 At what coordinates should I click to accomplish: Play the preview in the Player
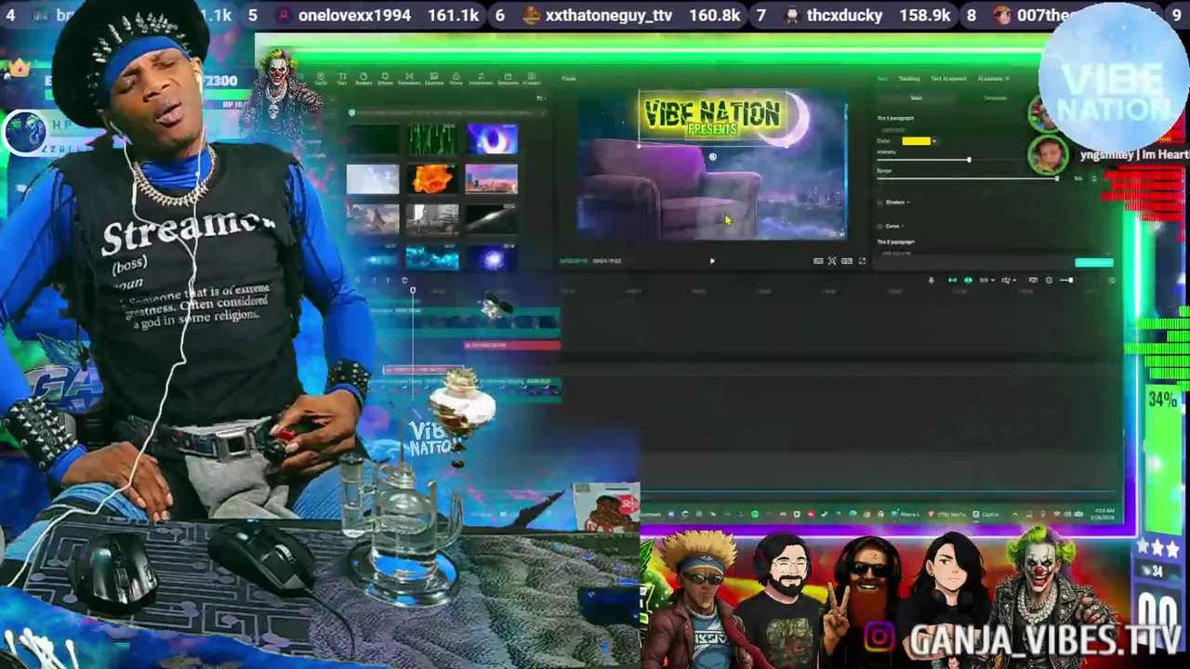click(x=712, y=261)
